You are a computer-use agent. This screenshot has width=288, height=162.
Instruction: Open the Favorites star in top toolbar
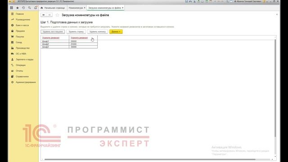(x=18, y=8)
